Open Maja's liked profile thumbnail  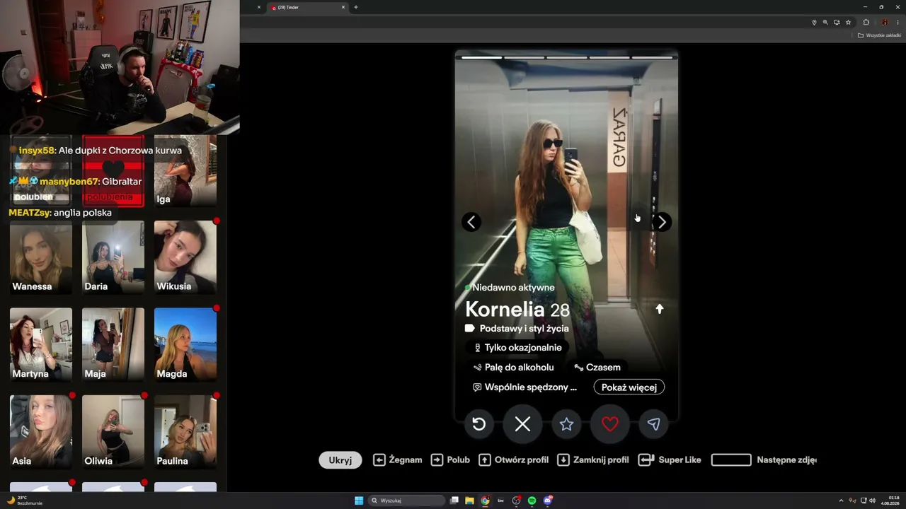click(113, 344)
